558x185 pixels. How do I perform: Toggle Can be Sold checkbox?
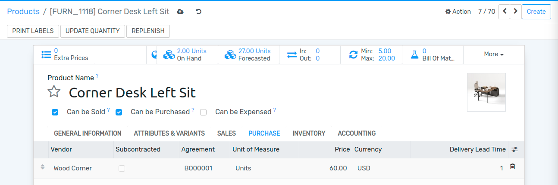55,112
